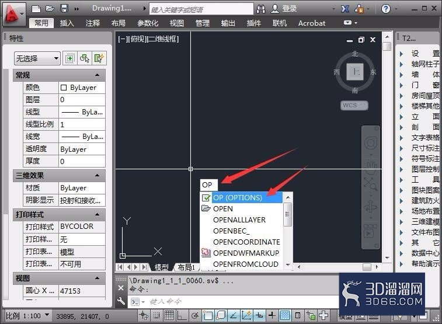Go to first layout tab arrow

[120, 267]
